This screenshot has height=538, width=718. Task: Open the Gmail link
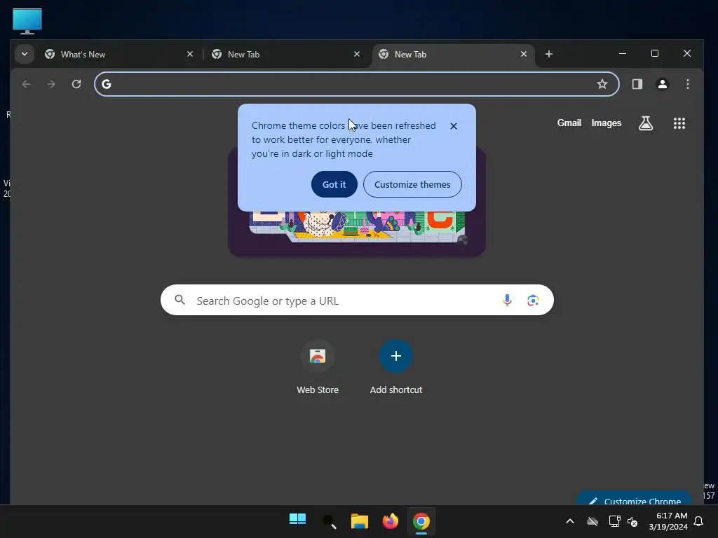click(x=569, y=123)
